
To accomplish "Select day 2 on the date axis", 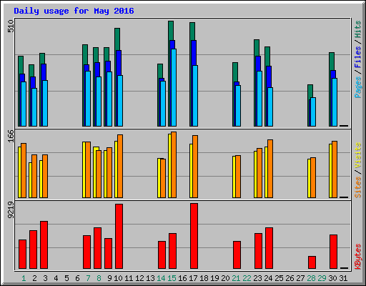I will (x=34, y=278).
